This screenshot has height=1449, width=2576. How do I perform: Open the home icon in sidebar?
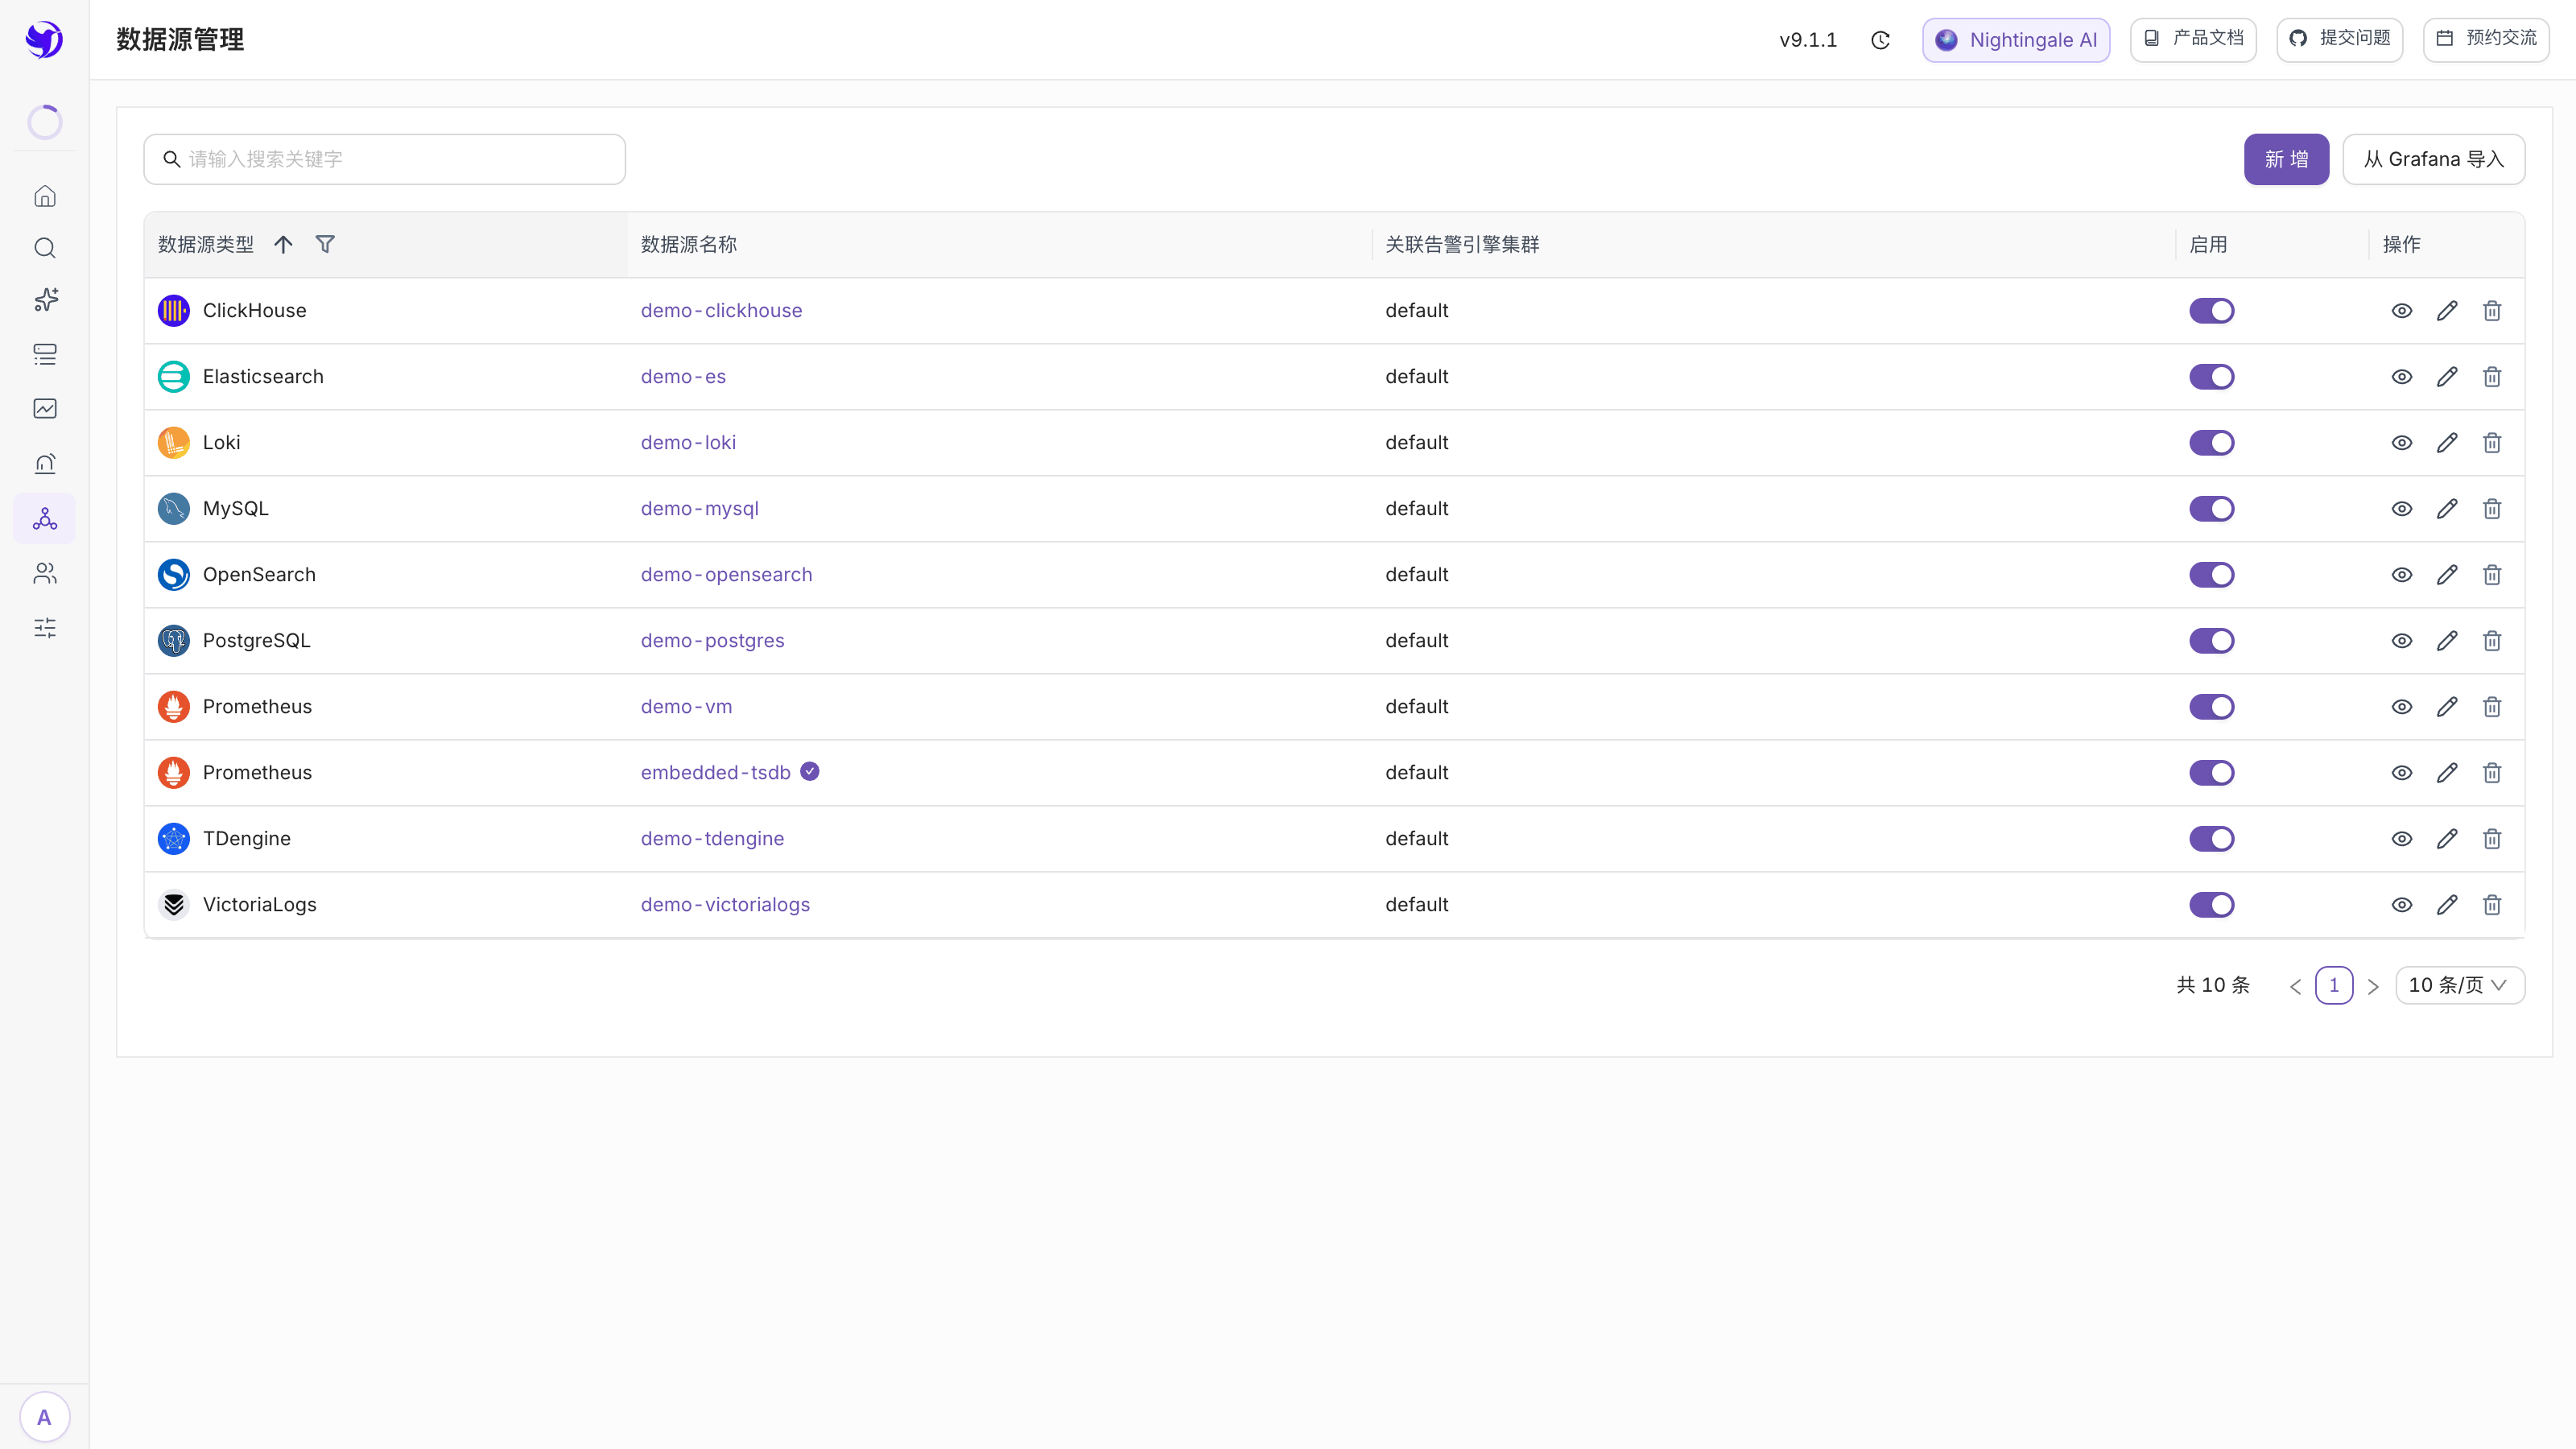[x=45, y=196]
